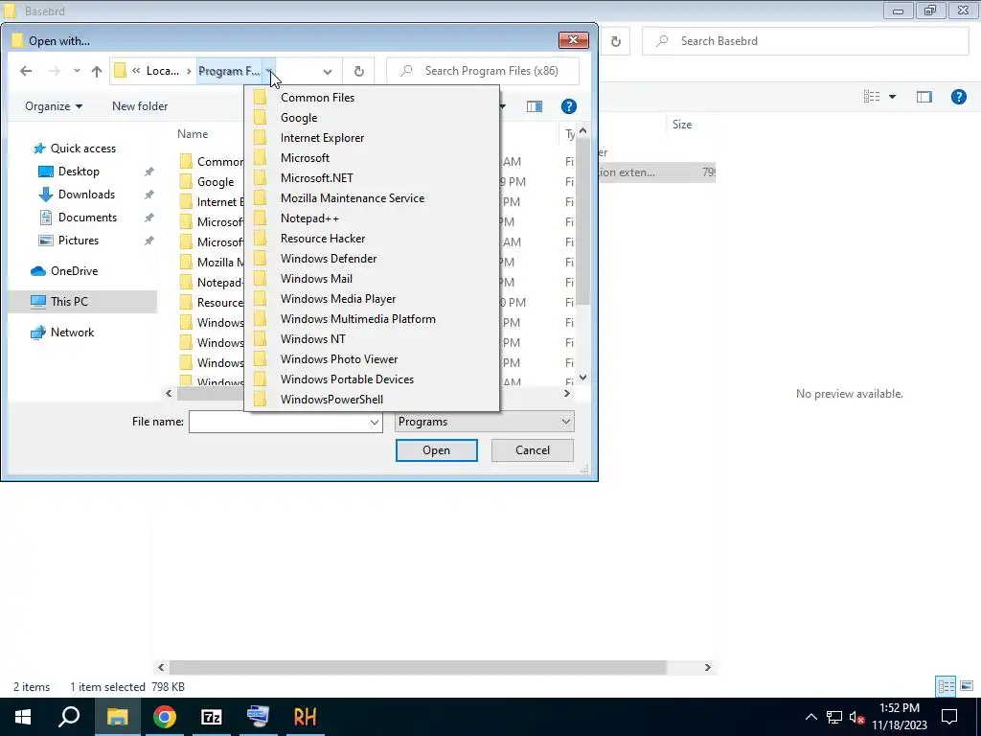The height and width of the screenshot is (736, 981).
Task: Click the Search Program Files (x86) field
Action: point(483,71)
